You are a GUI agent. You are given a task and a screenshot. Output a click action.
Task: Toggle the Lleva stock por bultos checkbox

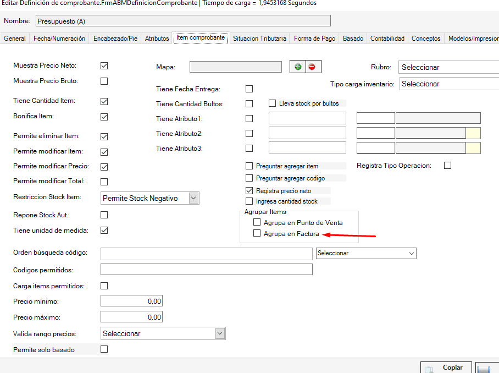[x=272, y=103]
